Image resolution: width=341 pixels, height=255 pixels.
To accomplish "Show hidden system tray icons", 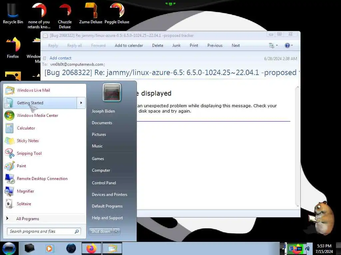I will pos(283,248).
